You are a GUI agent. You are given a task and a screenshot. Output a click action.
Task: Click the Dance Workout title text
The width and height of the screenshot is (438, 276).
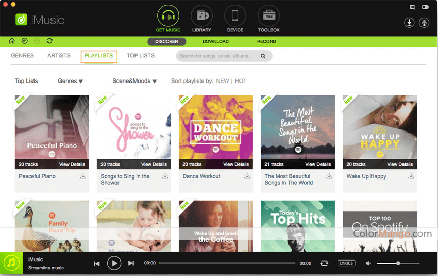(201, 176)
